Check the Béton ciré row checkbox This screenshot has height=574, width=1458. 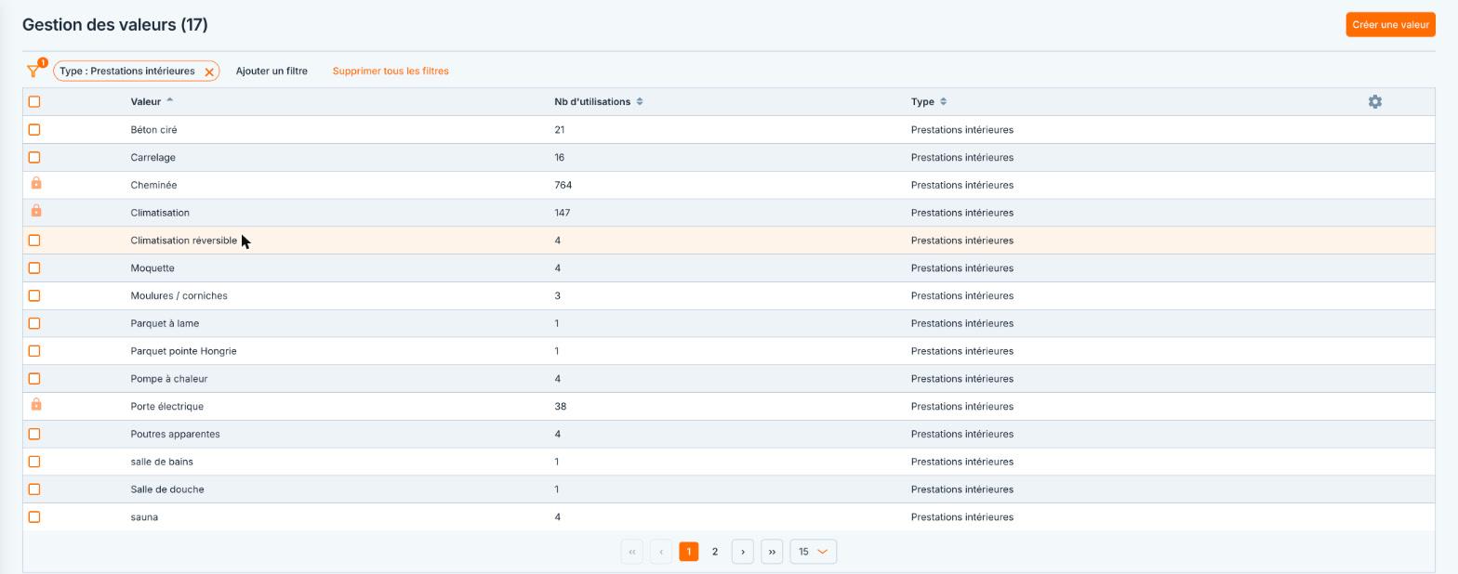[34, 129]
